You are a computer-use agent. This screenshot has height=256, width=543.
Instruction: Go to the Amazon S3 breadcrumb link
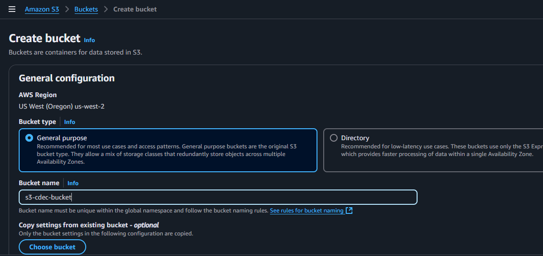tap(42, 9)
